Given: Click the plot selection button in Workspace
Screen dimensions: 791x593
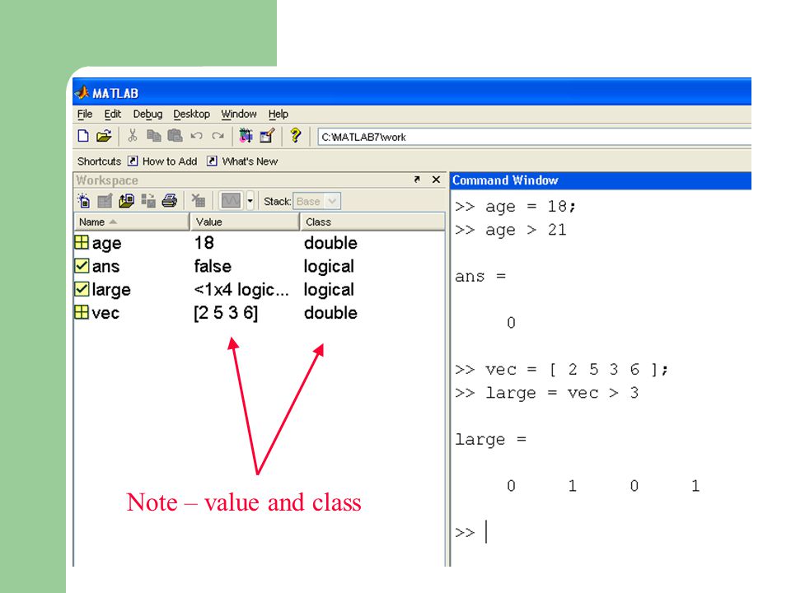Looking at the screenshot, I should [231, 201].
